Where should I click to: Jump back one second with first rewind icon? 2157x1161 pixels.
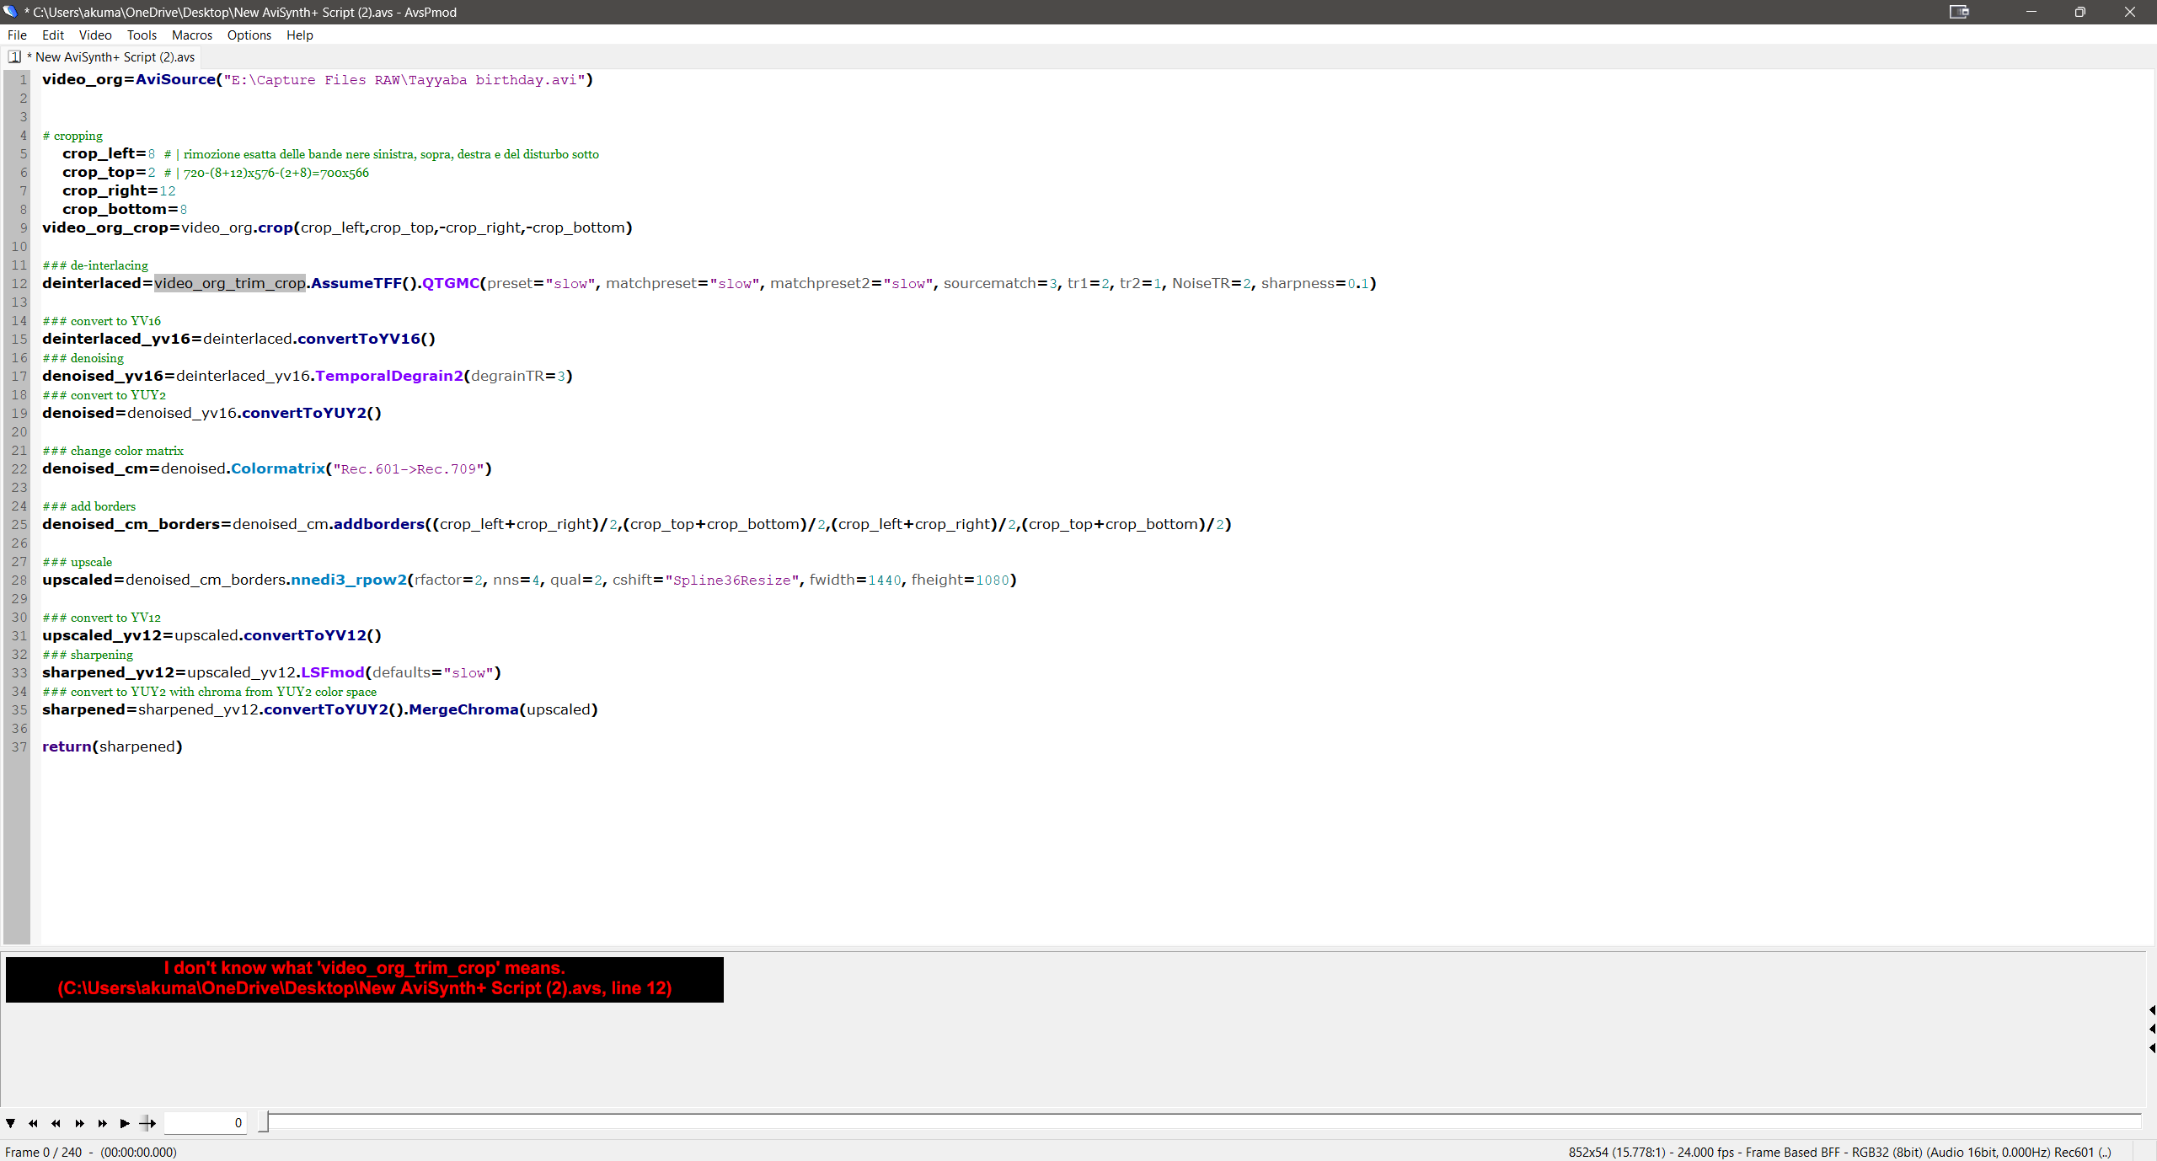click(x=33, y=1123)
